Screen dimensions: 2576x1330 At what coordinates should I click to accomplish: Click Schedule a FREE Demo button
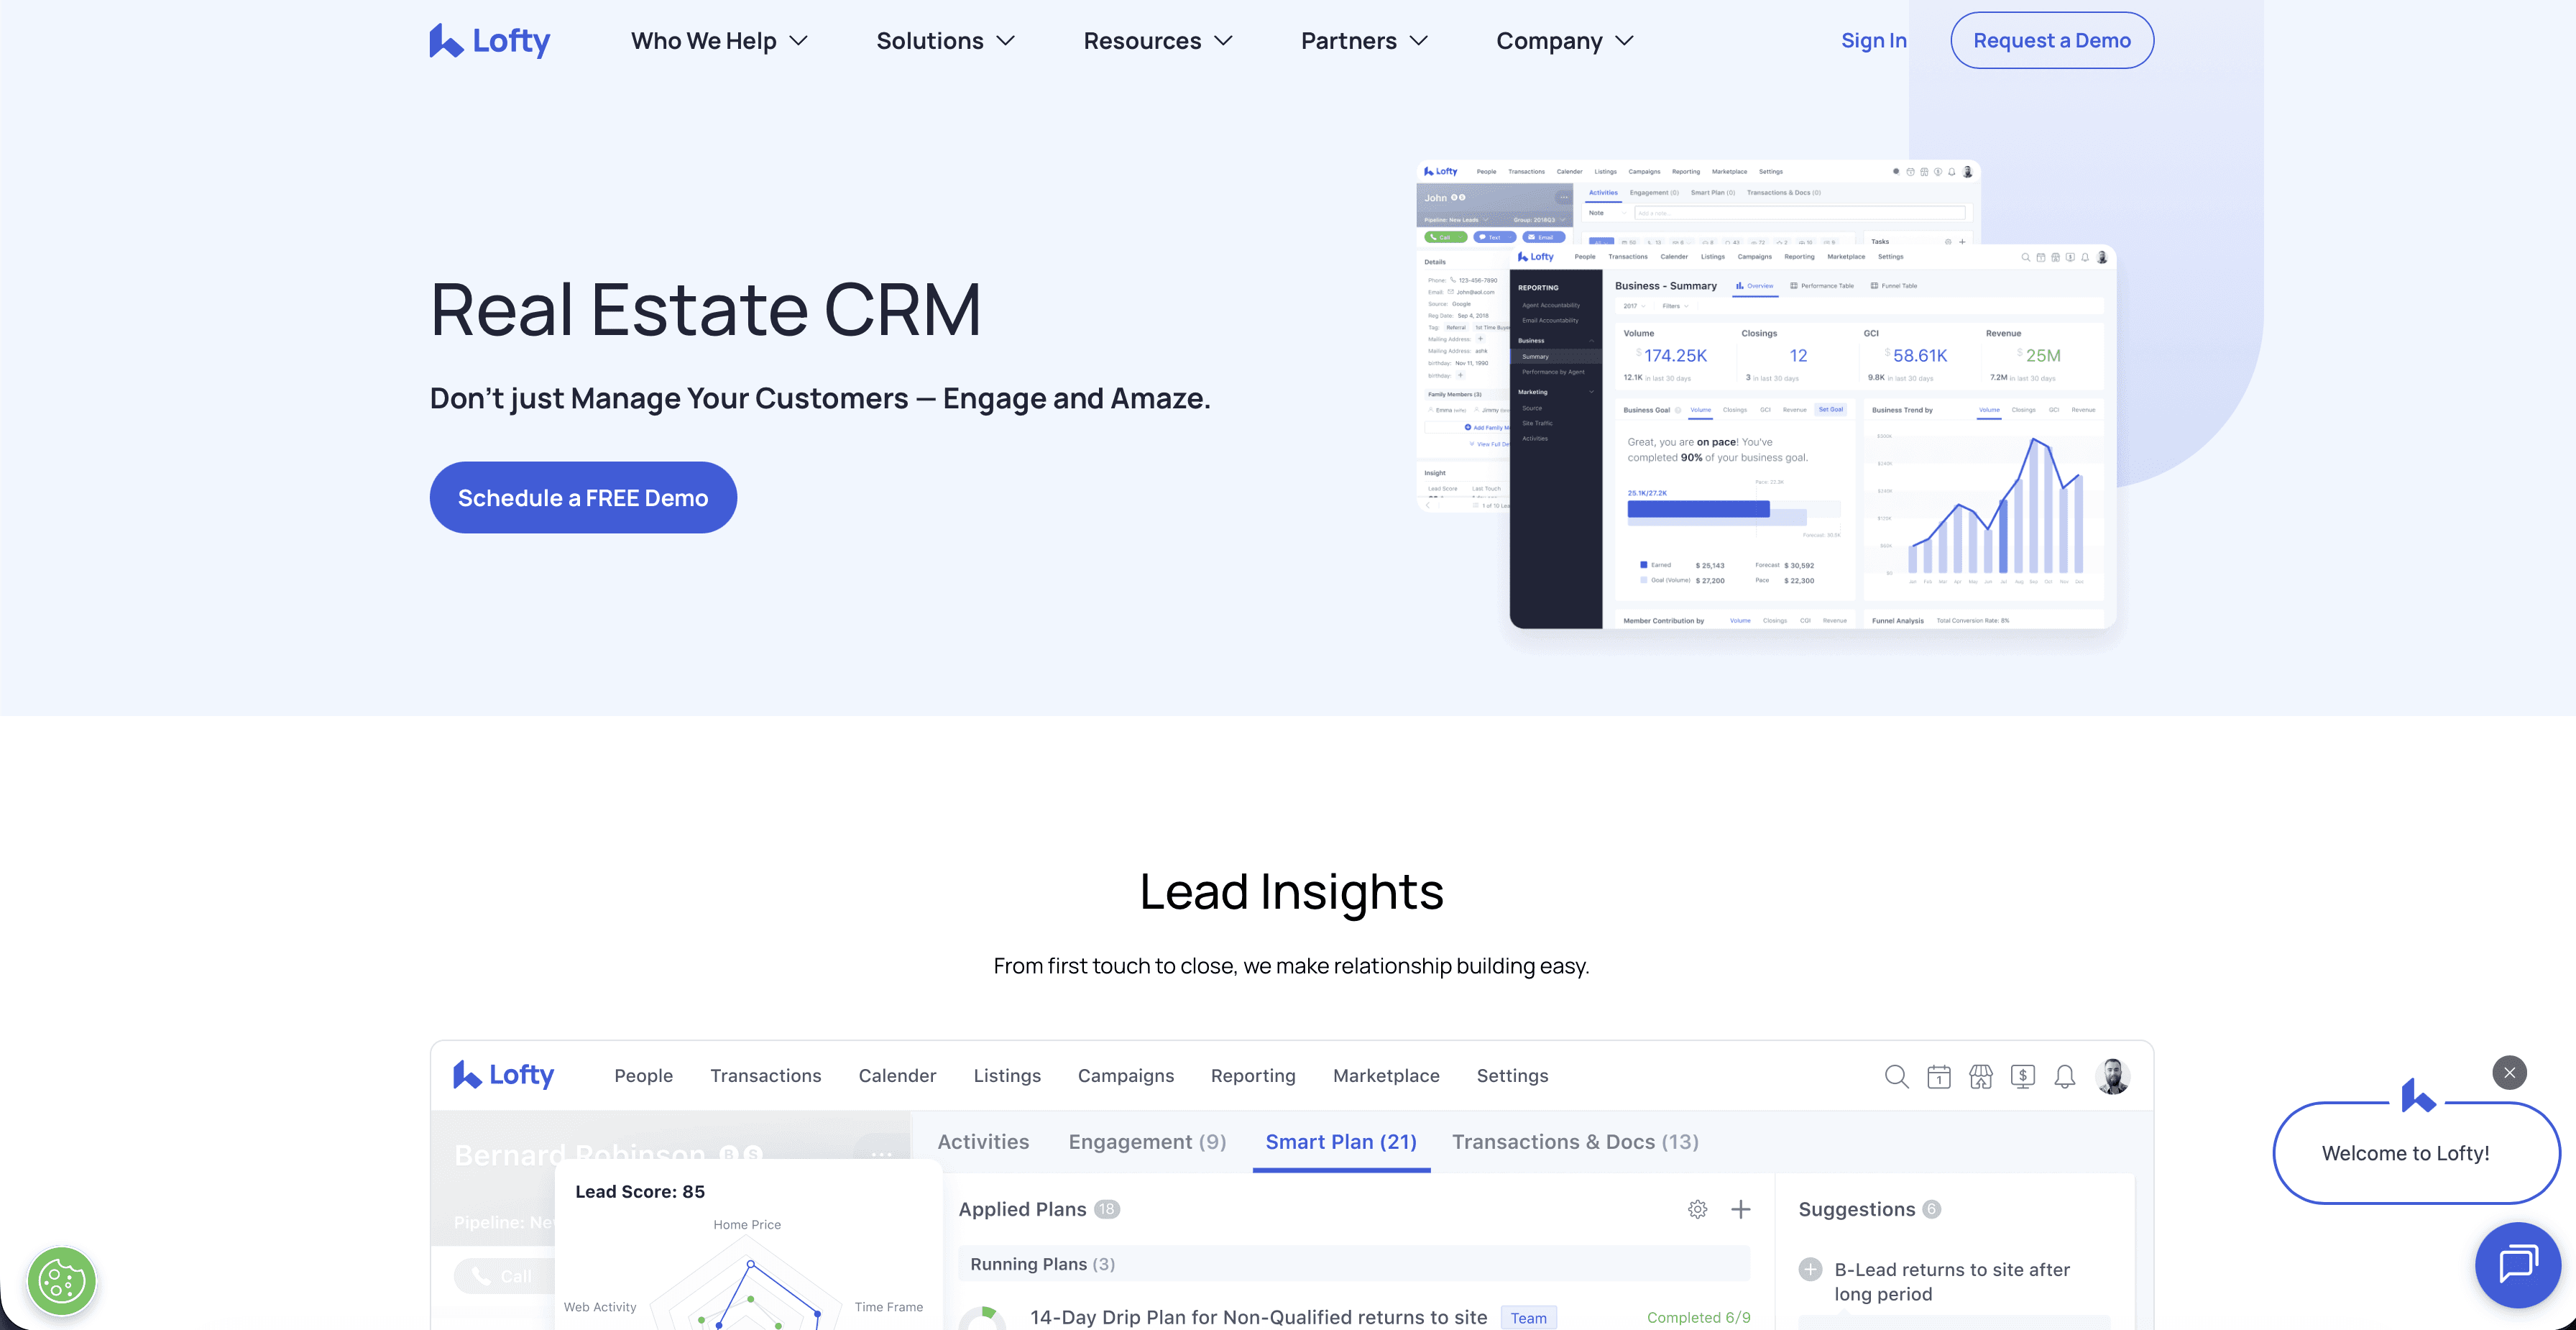pos(583,497)
